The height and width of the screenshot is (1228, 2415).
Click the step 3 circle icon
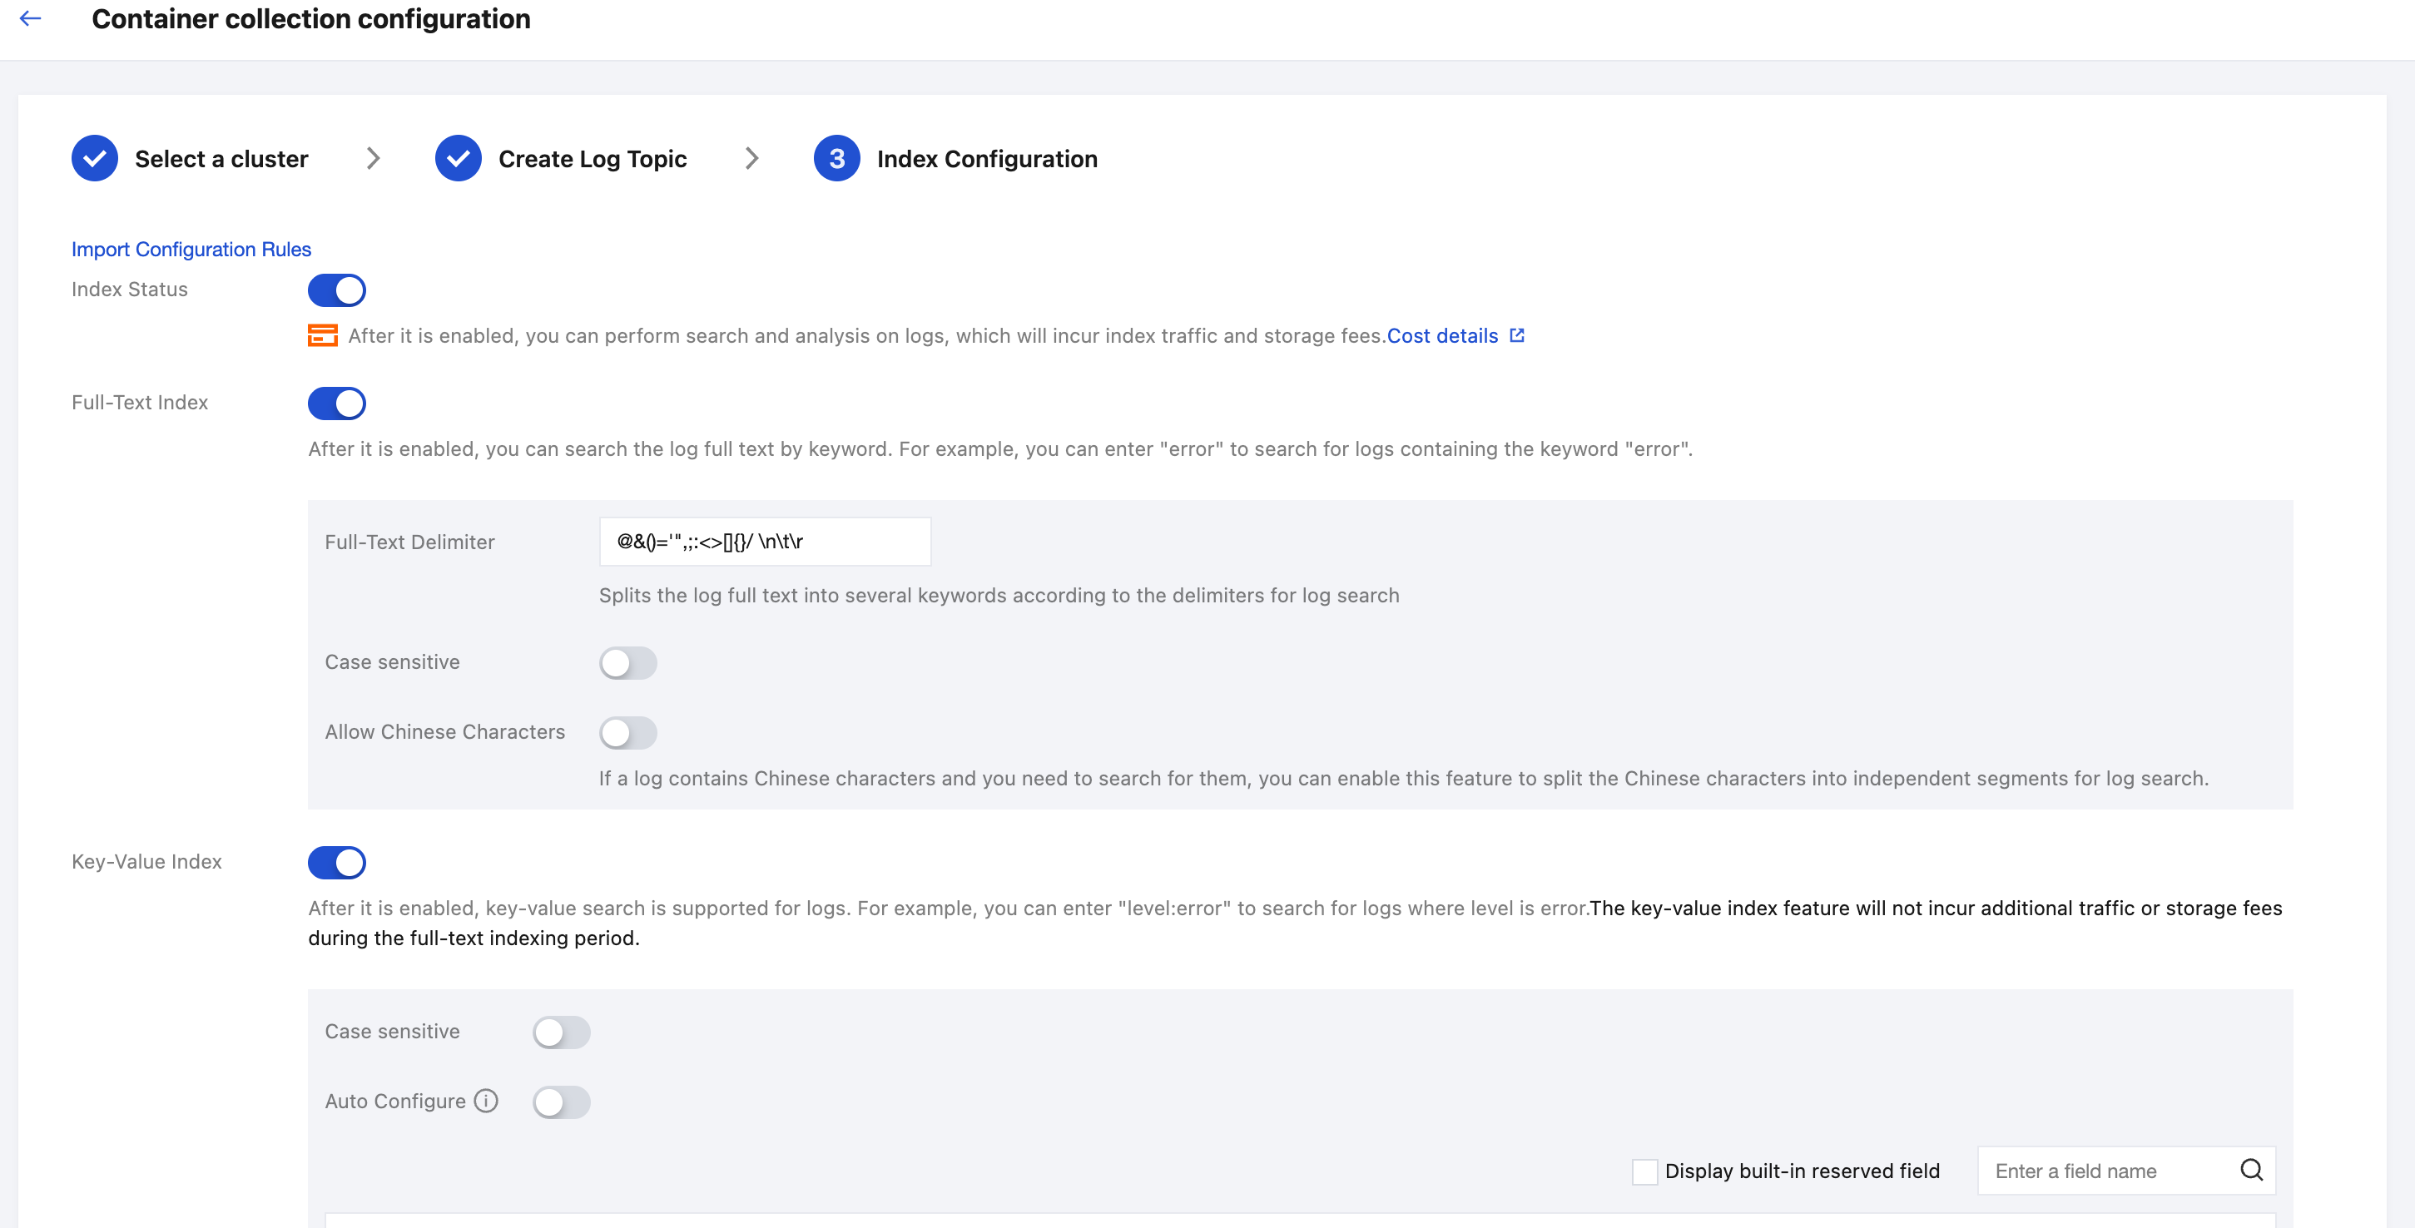pyautogui.click(x=836, y=158)
